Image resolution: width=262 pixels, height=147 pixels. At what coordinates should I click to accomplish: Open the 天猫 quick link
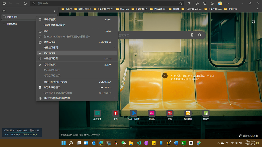(115, 115)
